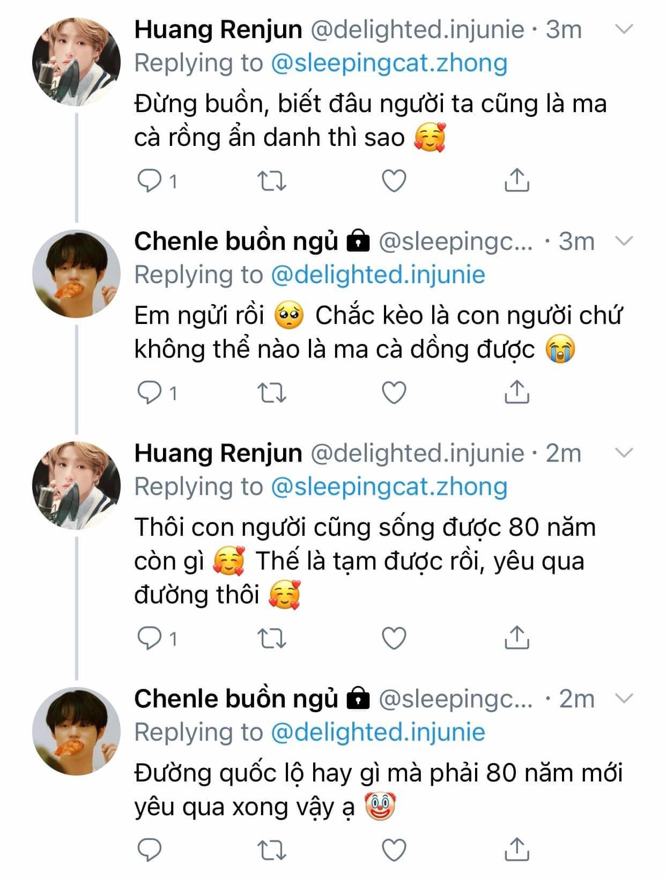Retweet Renjun's first reply at top
The image size is (666, 878).
(272, 181)
